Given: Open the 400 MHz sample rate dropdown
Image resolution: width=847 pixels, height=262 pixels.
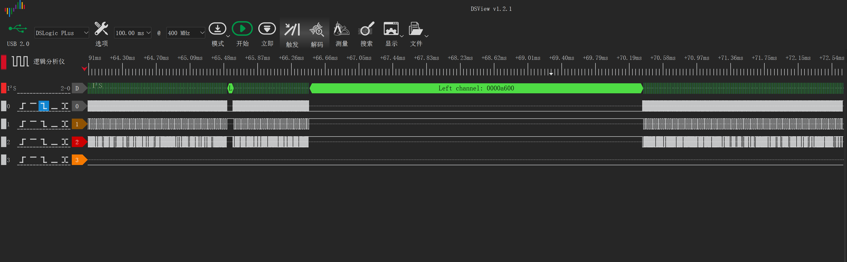Looking at the screenshot, I should [186, 33].
